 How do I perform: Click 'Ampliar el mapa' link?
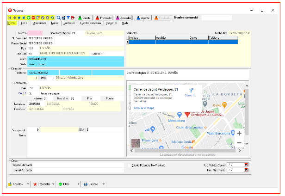tap(143, 107)
